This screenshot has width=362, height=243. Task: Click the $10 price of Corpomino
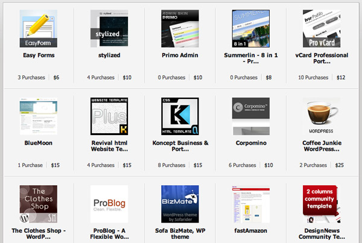tap(268, 165)
